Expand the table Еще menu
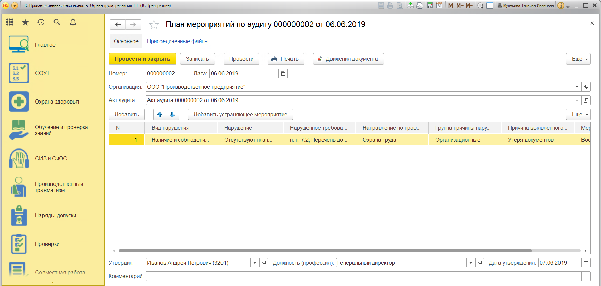The height and width of the screenshot is (286, 601). 578,115
